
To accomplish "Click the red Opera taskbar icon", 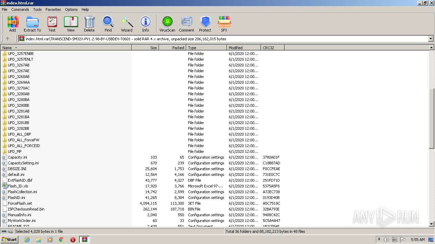I will click(x=73, y=240).
